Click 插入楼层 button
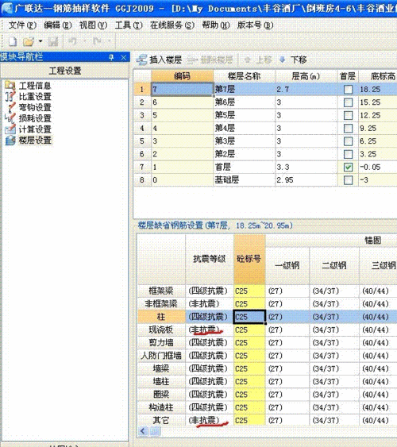 (159, 60)
